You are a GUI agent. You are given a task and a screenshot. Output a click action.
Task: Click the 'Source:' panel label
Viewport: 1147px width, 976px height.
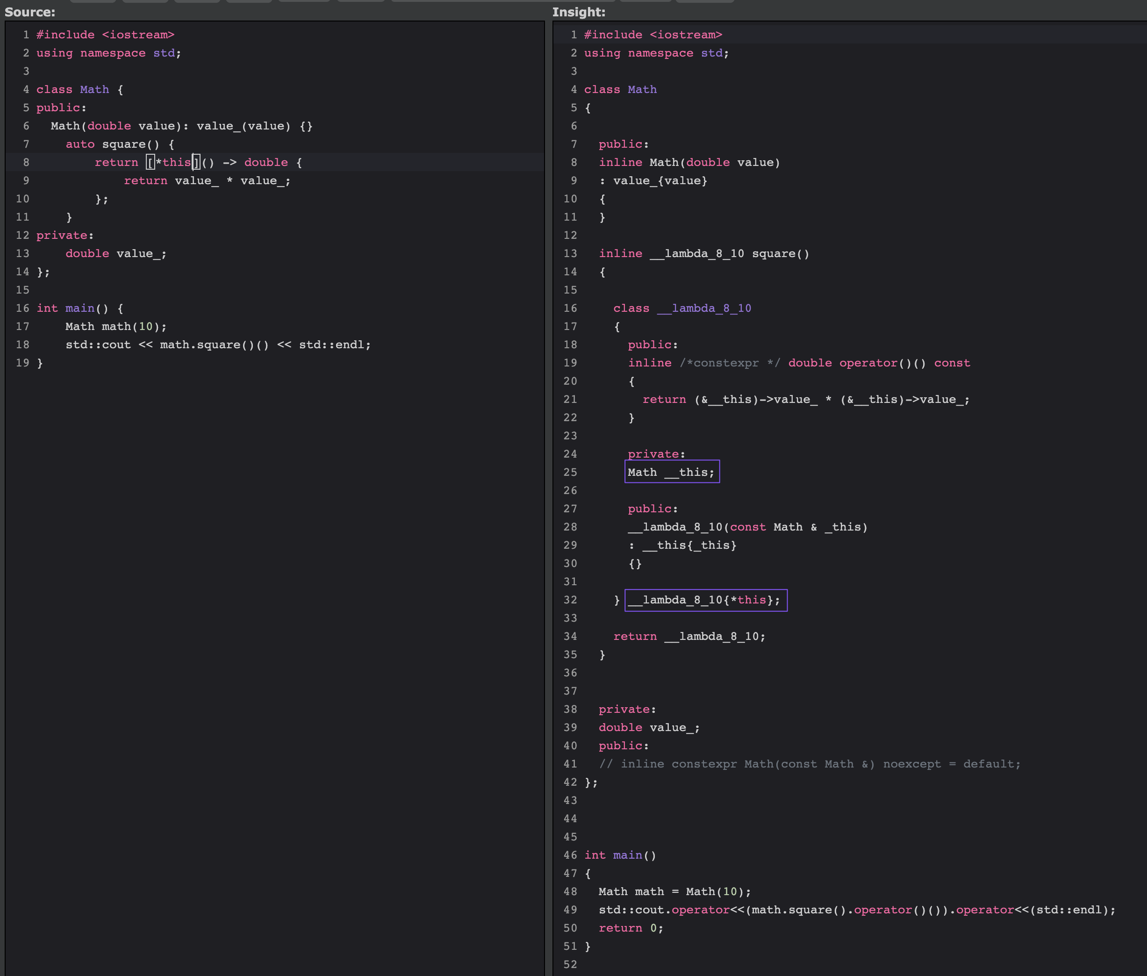pyautogui.click(x=30, y=12)
